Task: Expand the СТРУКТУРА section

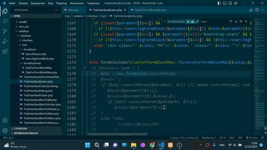Action: [x=35, y=129]
